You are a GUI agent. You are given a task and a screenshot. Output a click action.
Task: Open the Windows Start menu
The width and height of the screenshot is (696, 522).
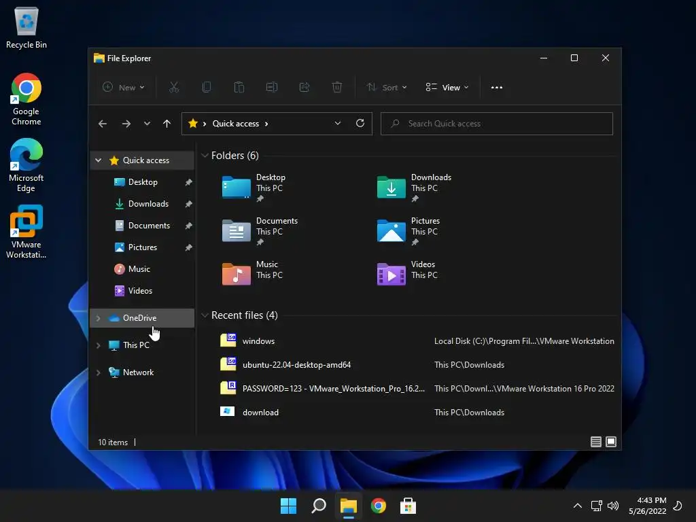click(x=288, y=506)
